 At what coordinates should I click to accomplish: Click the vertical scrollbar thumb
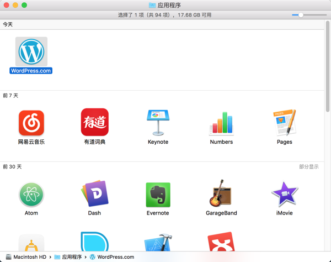[328, 66]
